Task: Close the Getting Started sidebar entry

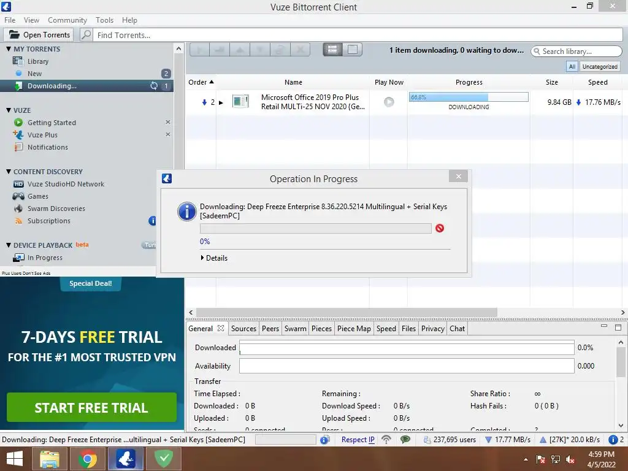Action: tap(168, 122)
